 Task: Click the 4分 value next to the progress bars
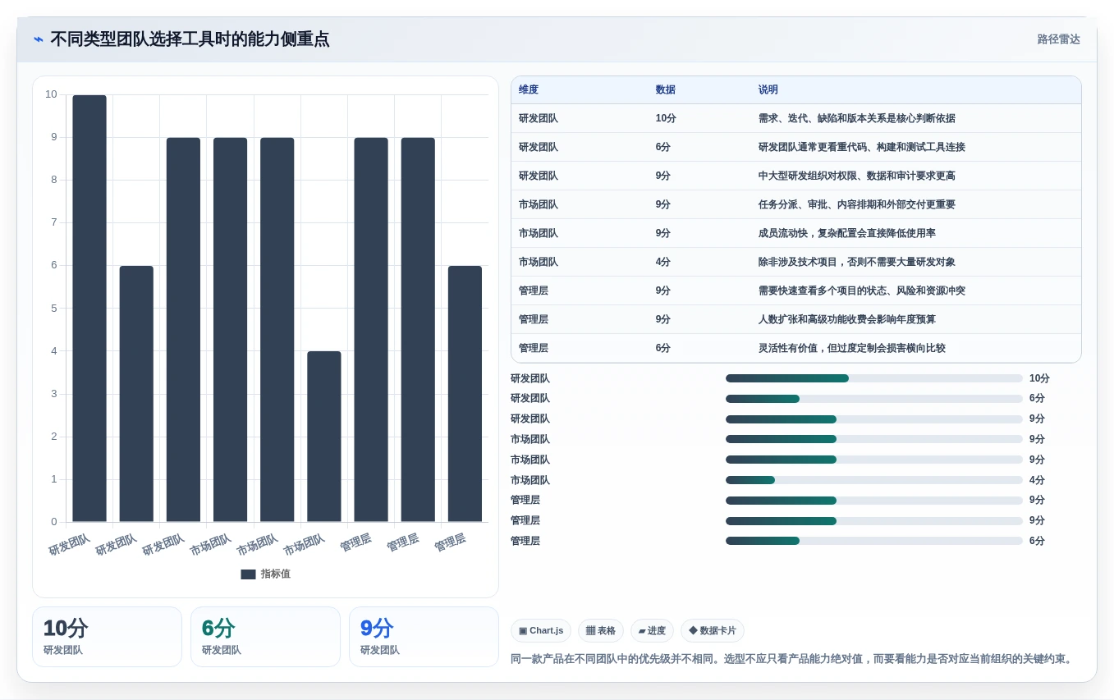pos(1037,480)
